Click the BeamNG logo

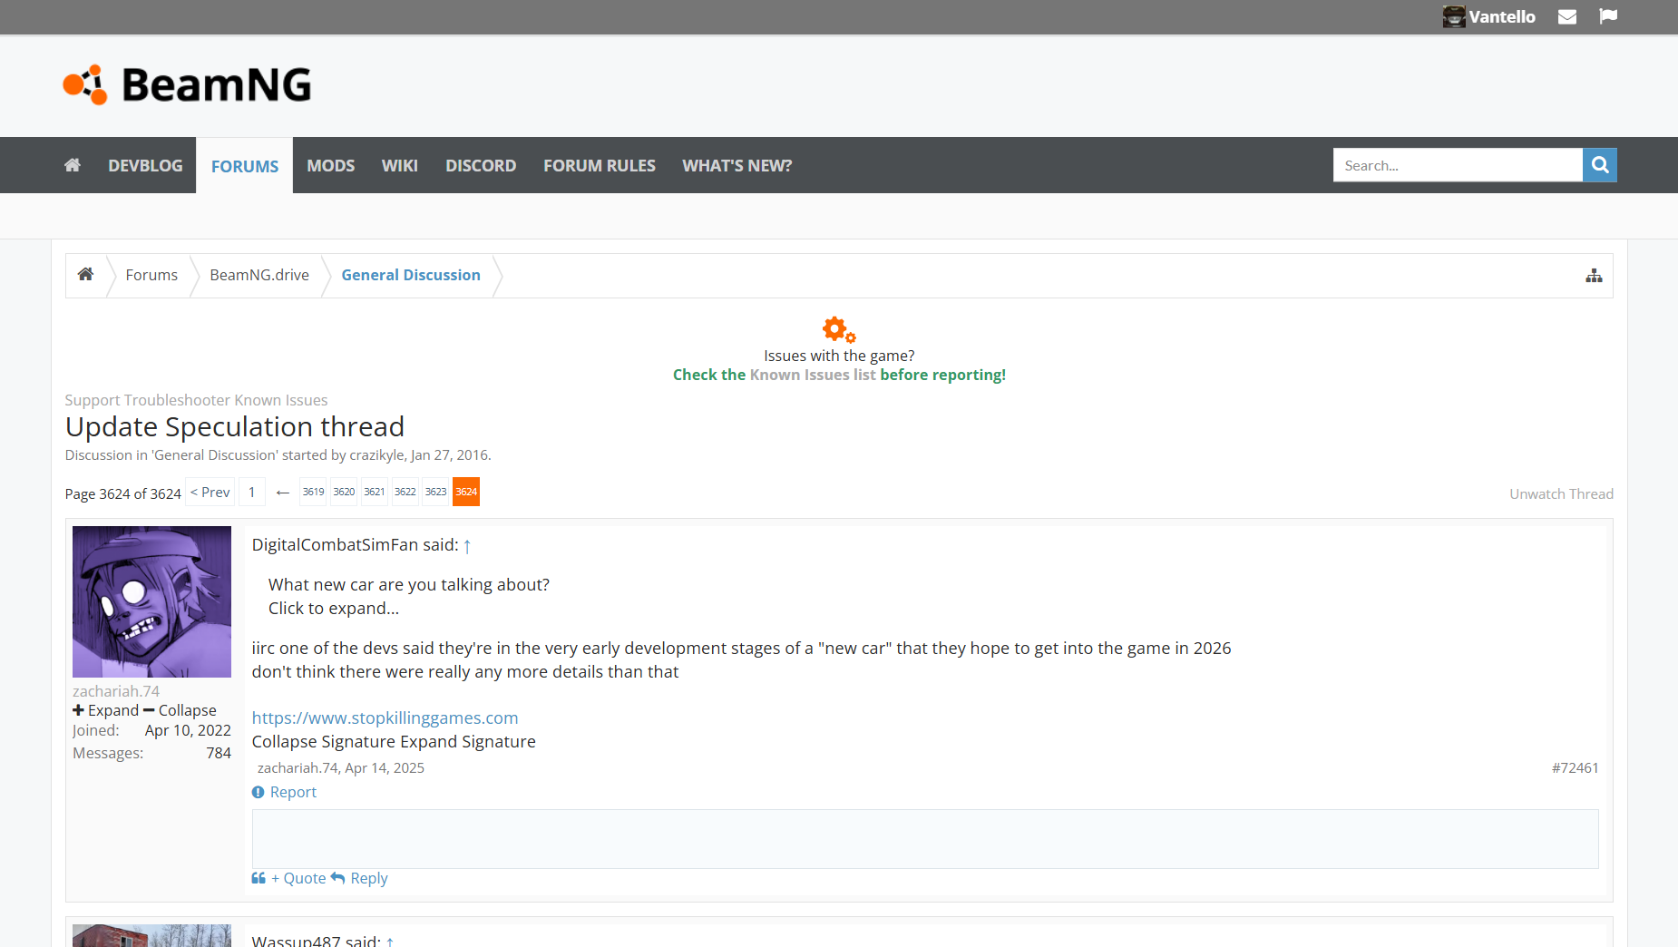pos(187,84)
